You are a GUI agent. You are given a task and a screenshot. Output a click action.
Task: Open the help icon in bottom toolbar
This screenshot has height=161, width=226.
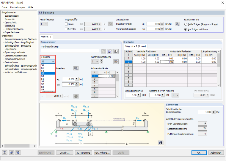click(5, 152)
